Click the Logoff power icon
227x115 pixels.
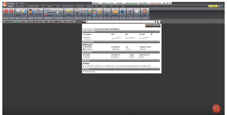tap(6, 11)
